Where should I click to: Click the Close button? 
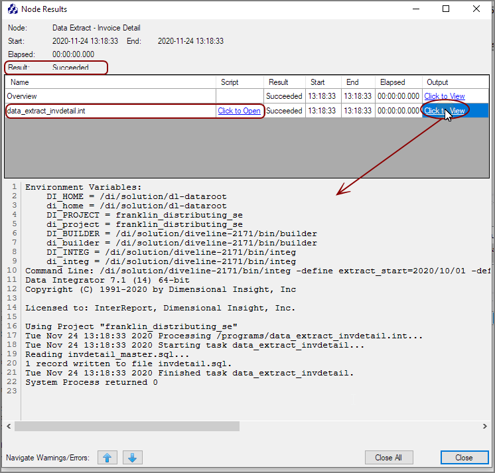[x=464, y=458]
